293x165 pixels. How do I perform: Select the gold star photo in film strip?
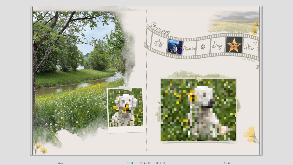point(234,45)
